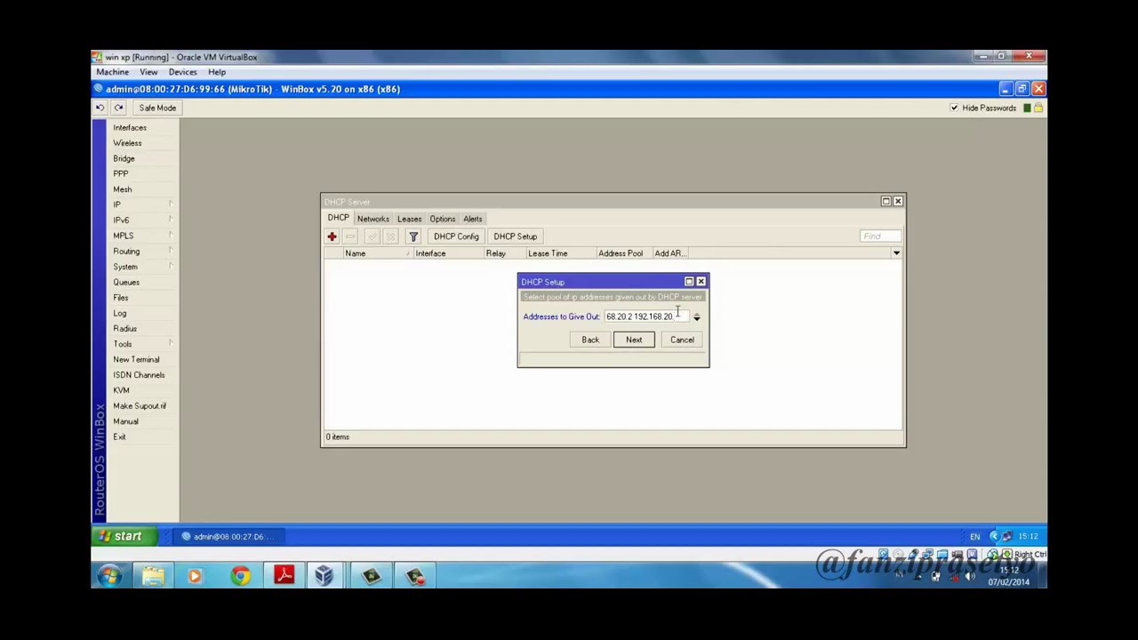Screen dimensions: 1138x640
Task: Open the filter funnel in DHCP Server
Action: pyautogui.click(x=413, y=236)
